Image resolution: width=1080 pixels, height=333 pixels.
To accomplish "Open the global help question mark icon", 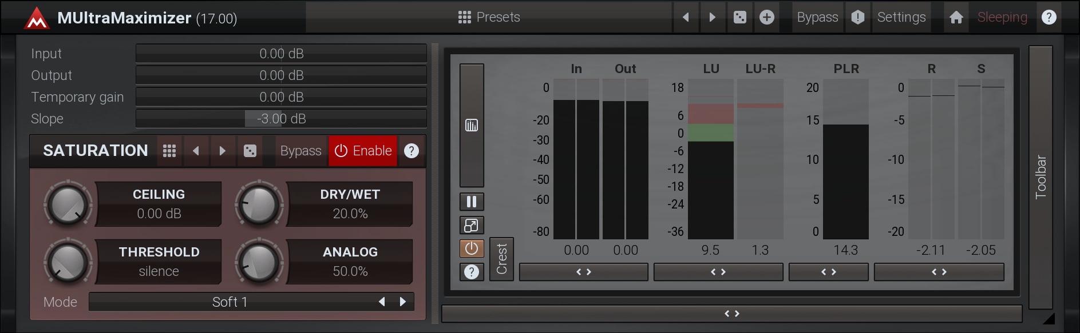I will coord(1049,17).
